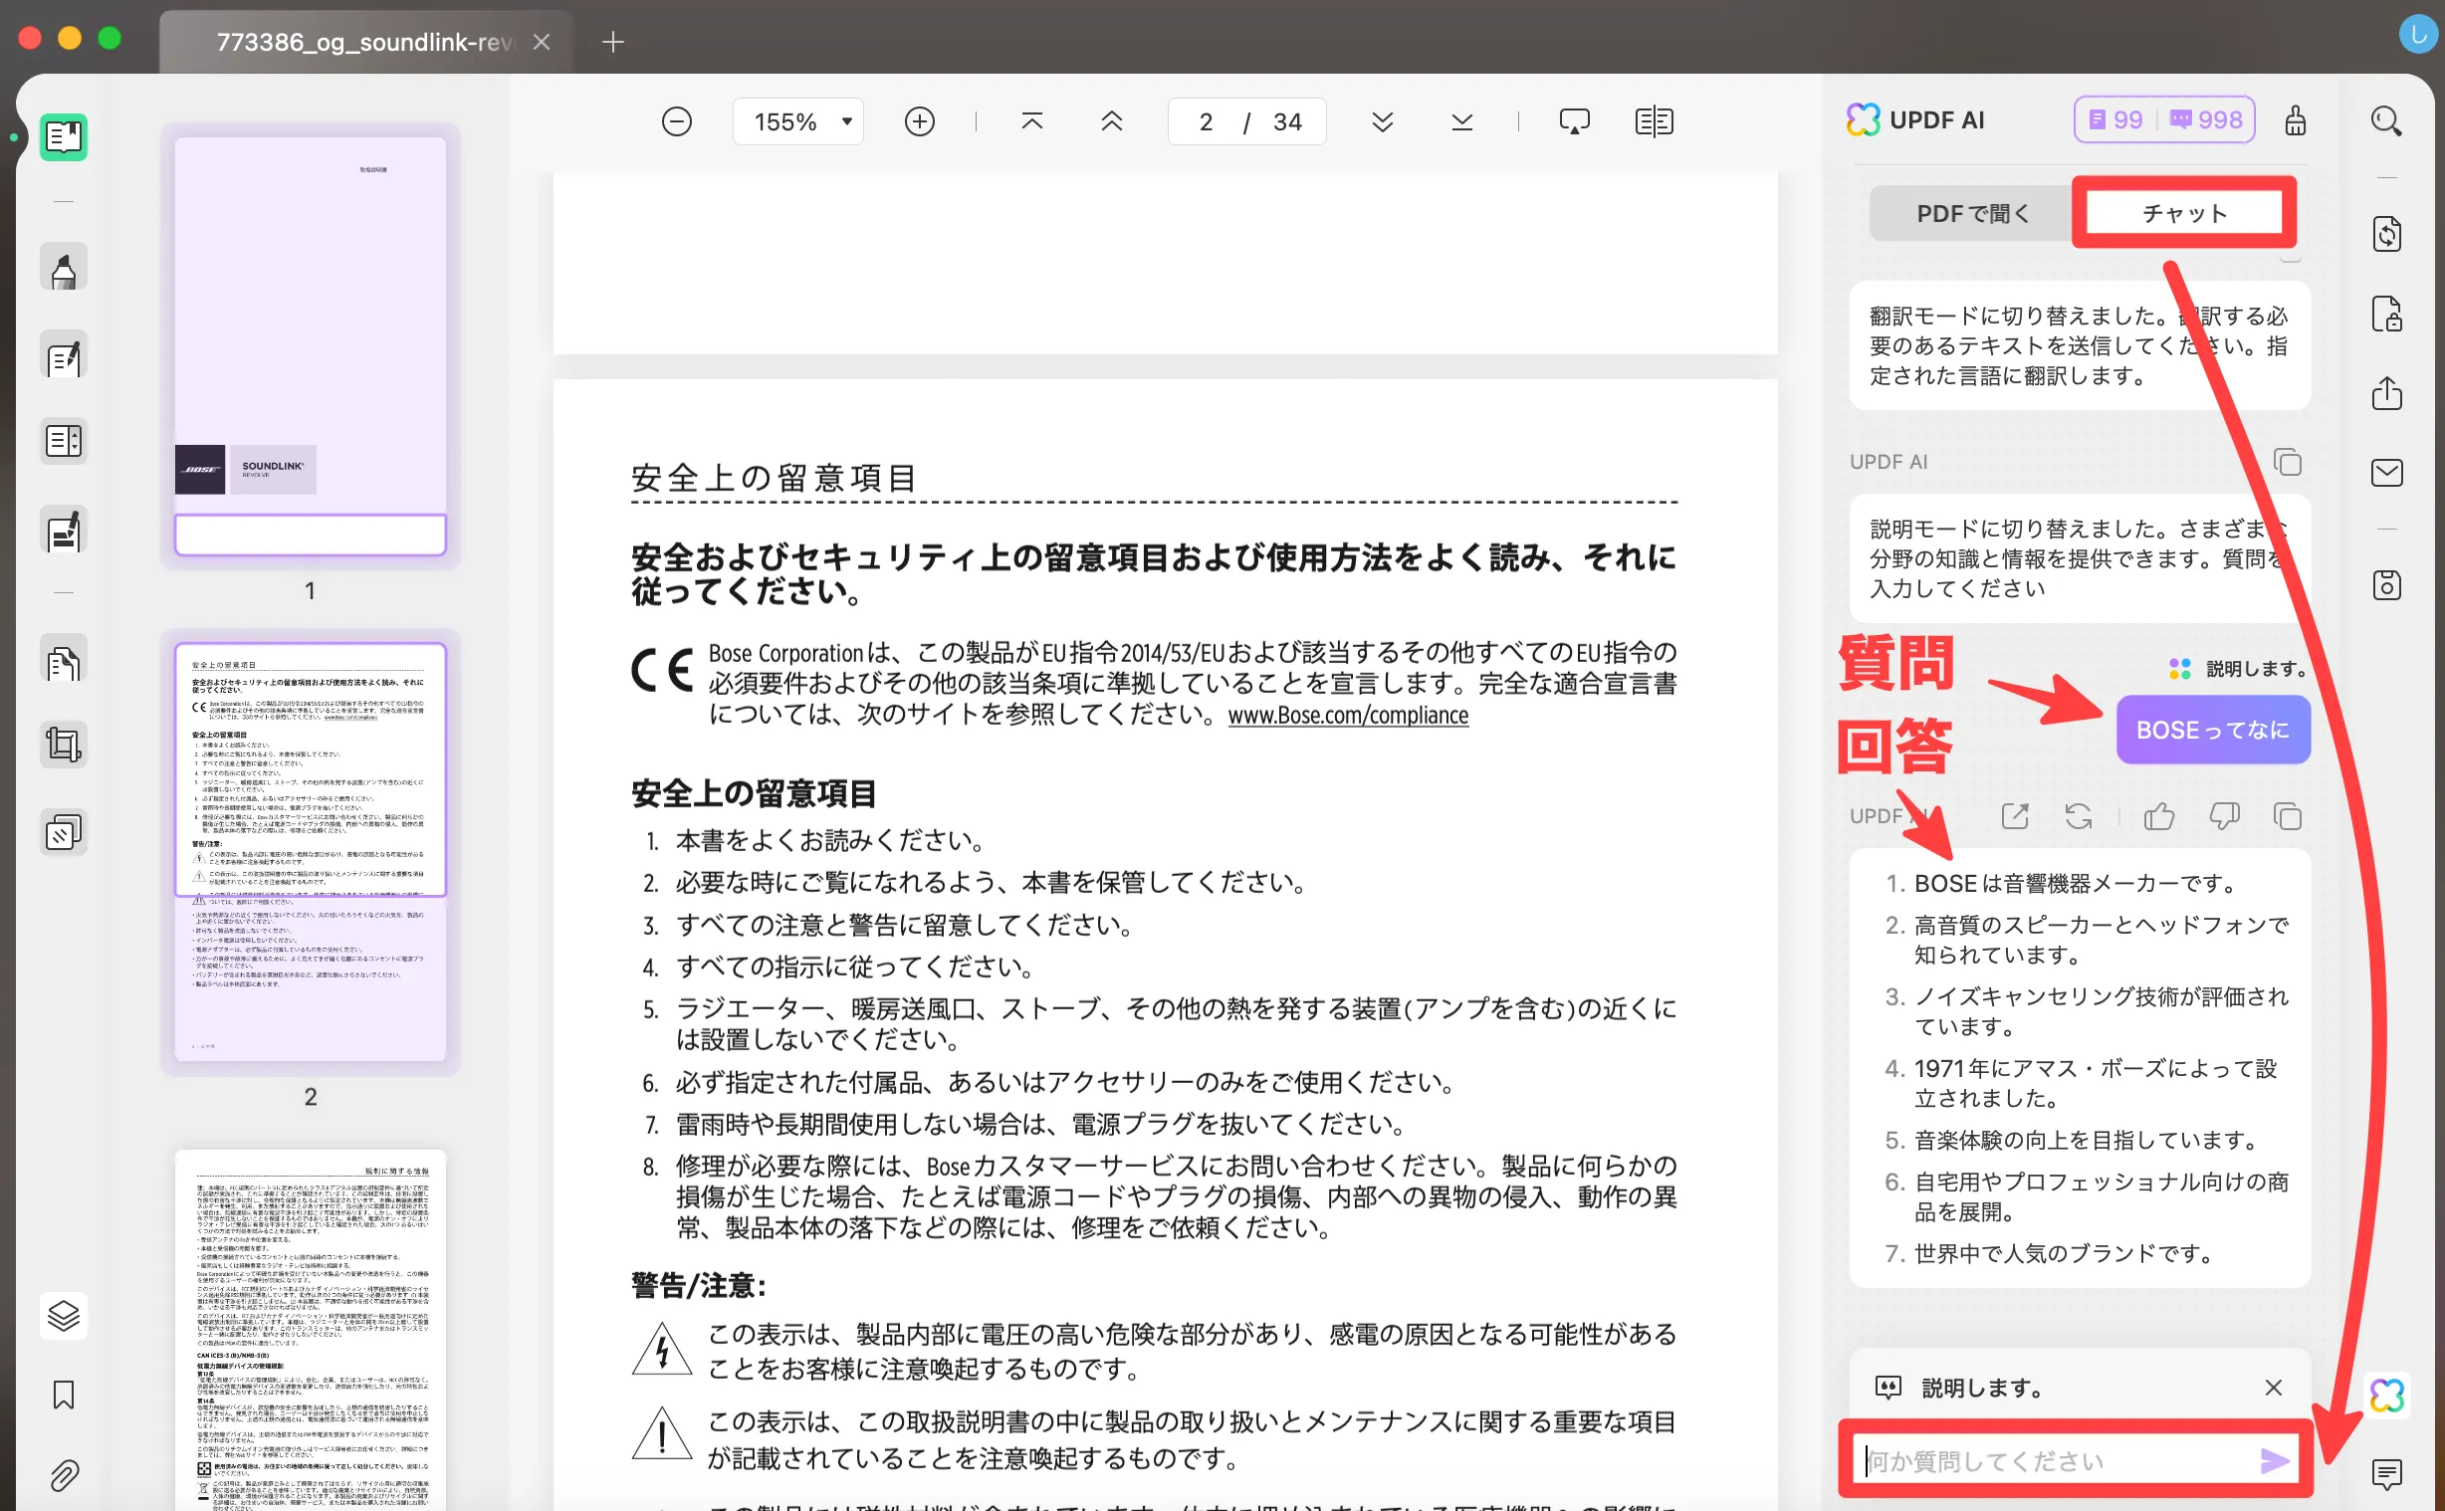Open a new tab with plus button

[x=613, y=42]
